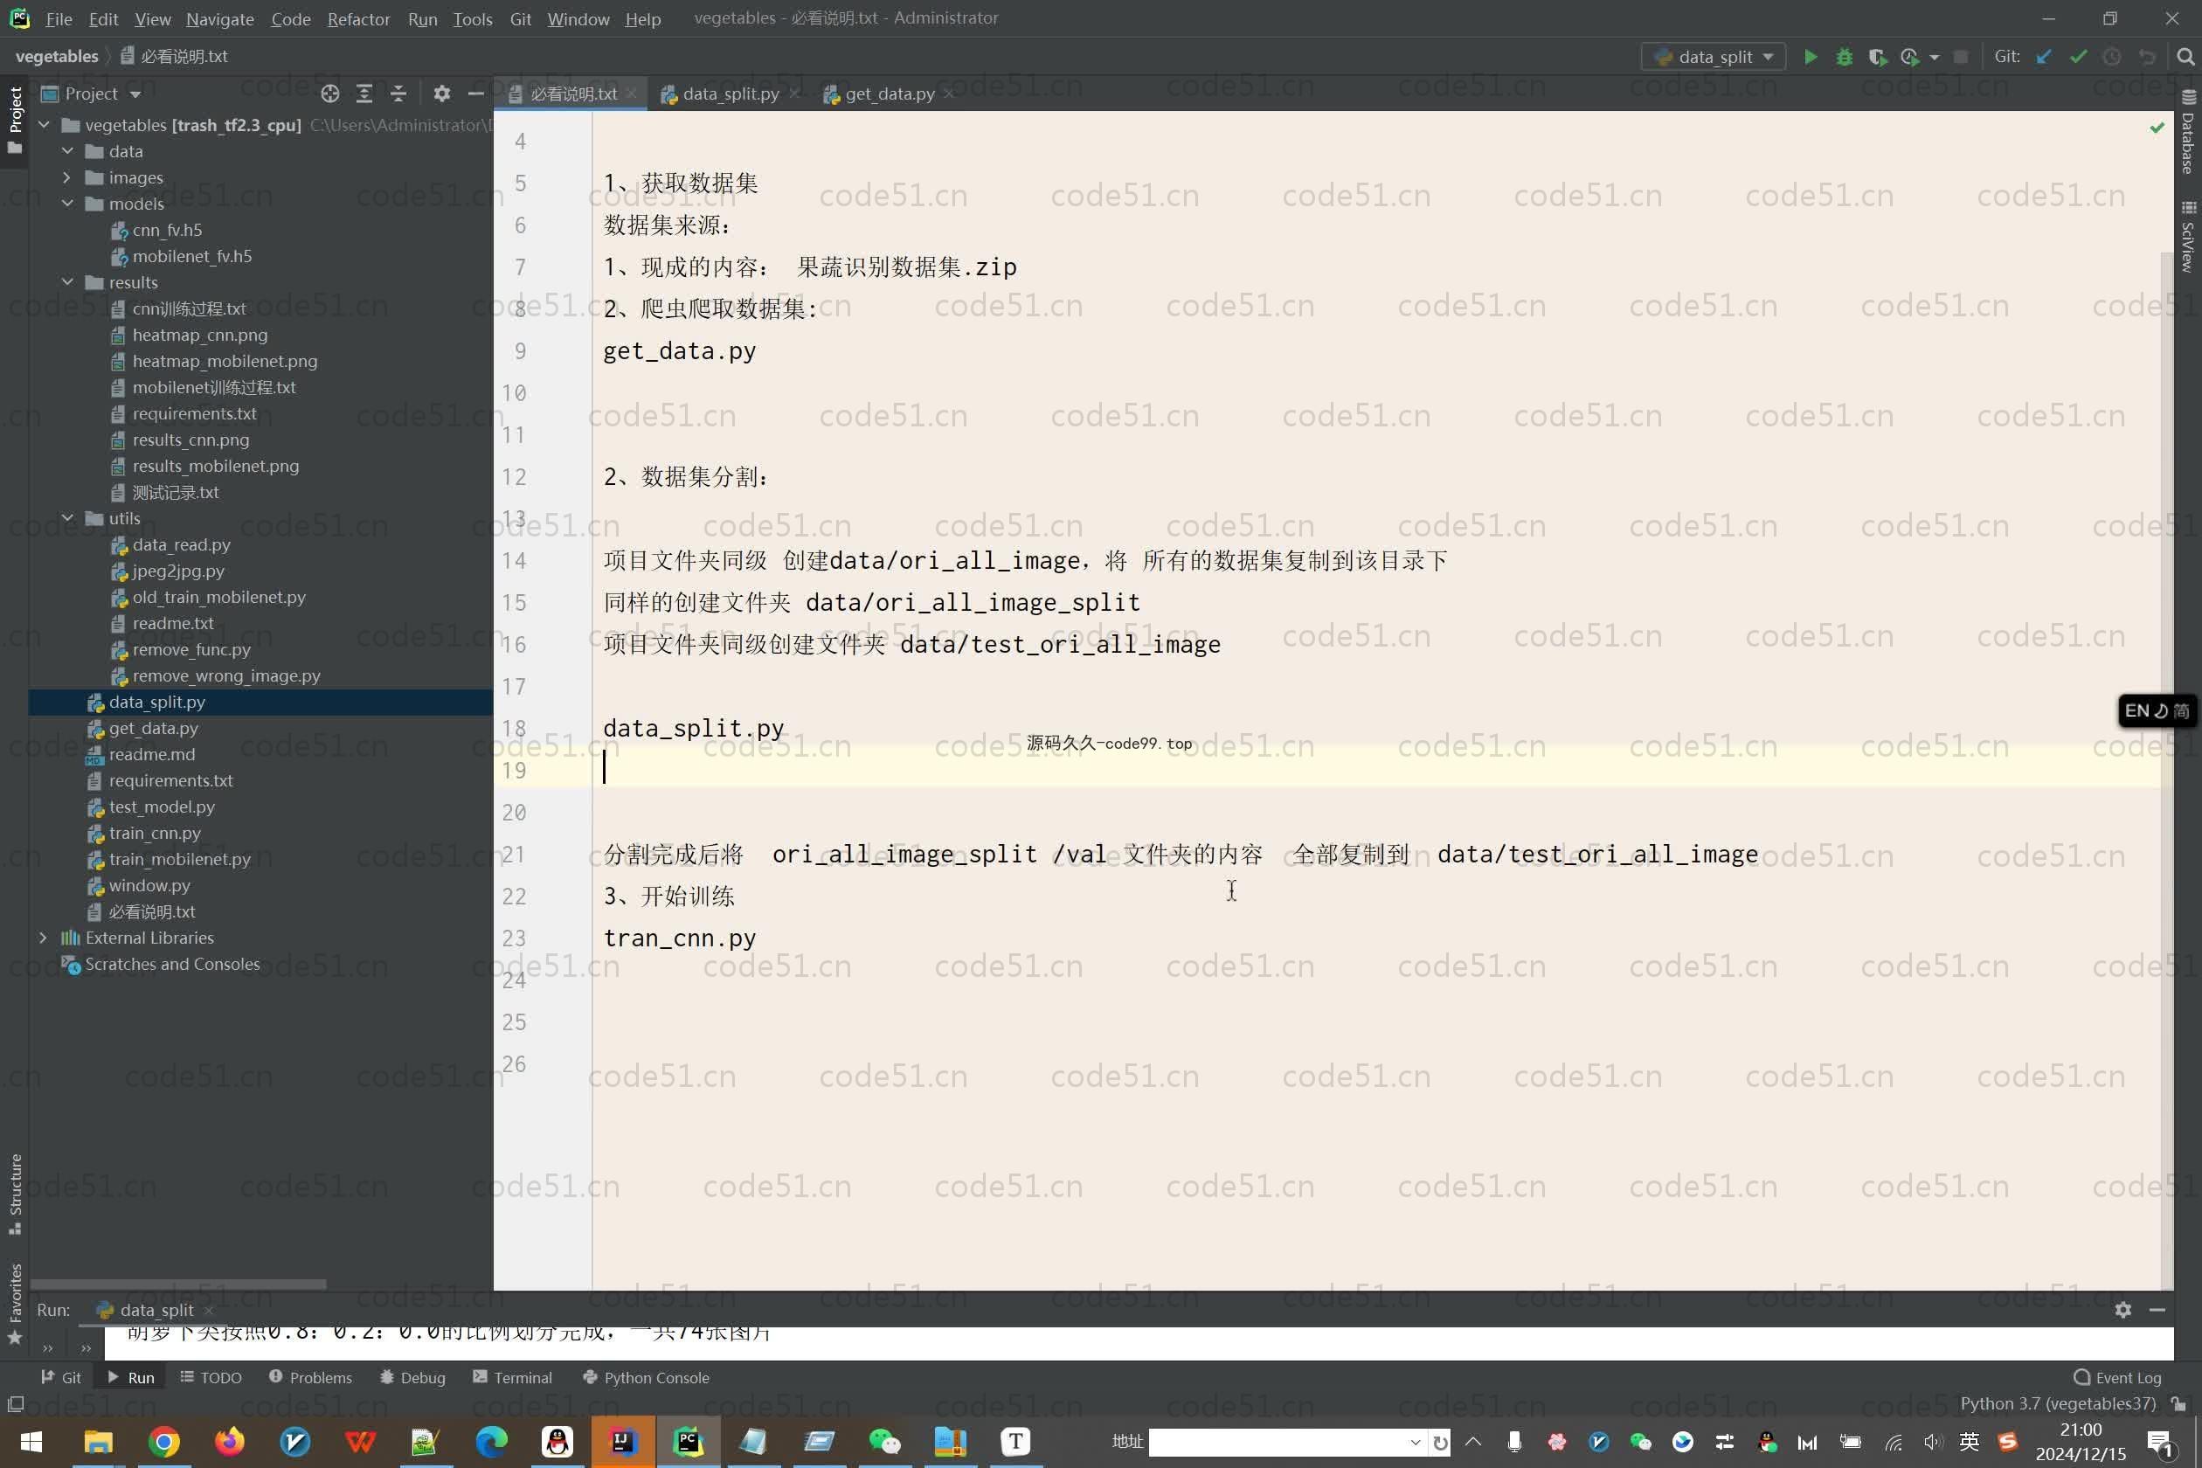Viewport: 2202px width, 1468px height.
Task: Open the profiler dropdown arrow in toolbar
Action: 1935,57
